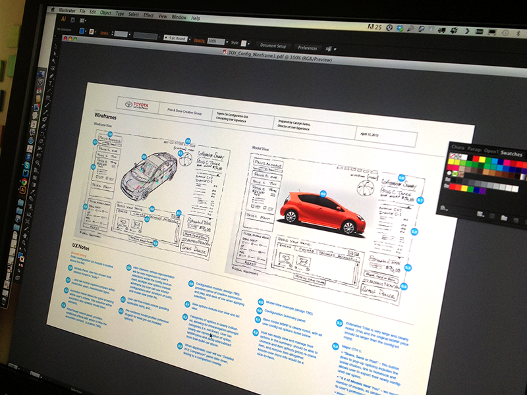Open the Style dropdown arrow

249,43
